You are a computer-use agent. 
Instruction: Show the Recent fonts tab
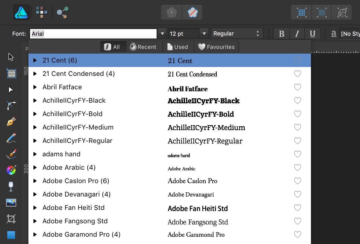click(x=144, y=47)
